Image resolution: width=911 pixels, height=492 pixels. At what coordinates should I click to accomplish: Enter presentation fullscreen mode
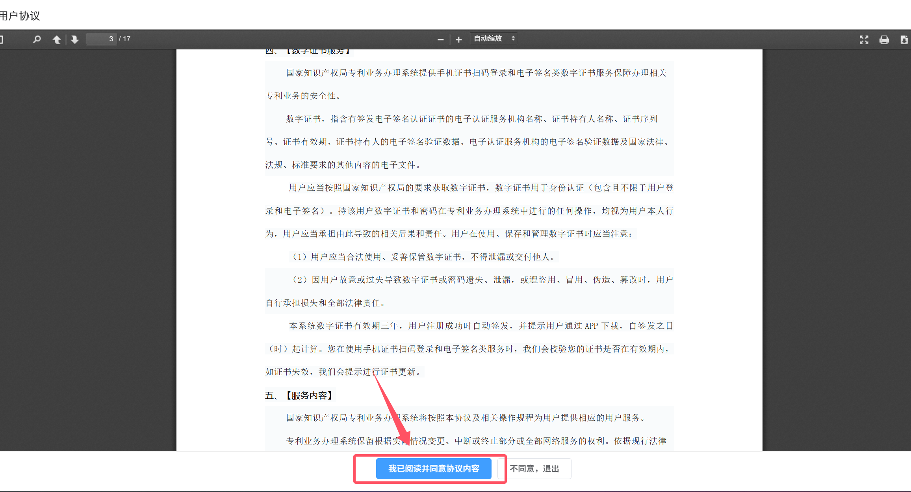(864, 39)
